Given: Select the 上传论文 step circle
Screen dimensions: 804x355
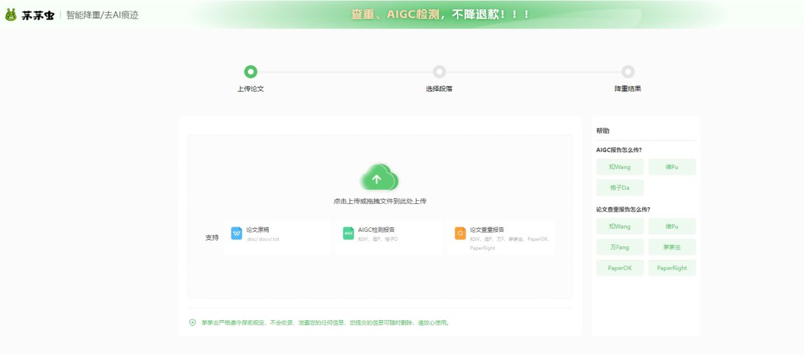Looking at the screenshot, I should [251, 72].
